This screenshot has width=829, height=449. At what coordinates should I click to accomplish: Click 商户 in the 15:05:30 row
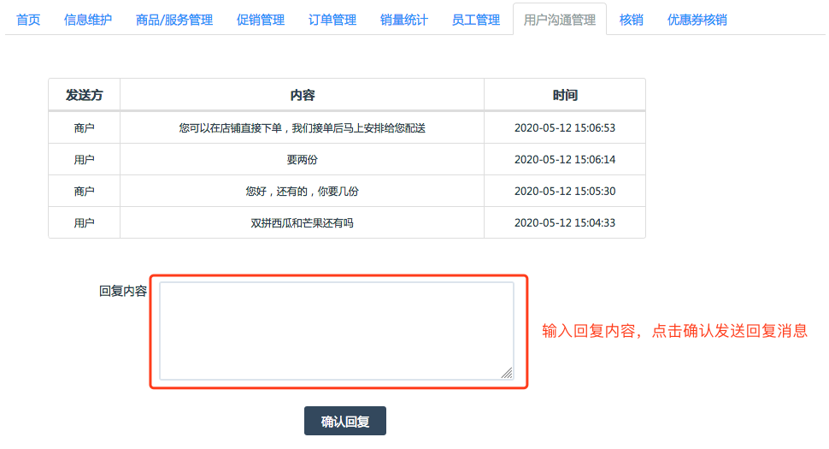pyautogui.click(x=84, y=192)
